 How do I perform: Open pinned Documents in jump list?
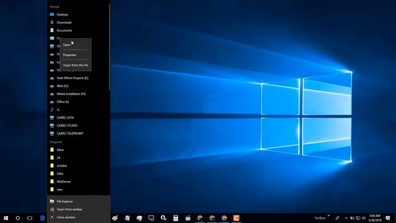click(79, 30)
